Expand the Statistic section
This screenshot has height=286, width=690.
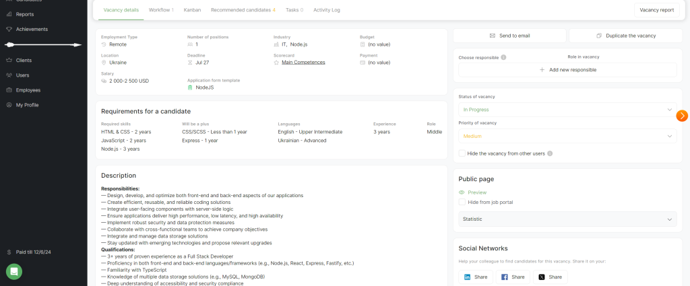(567, 219)
